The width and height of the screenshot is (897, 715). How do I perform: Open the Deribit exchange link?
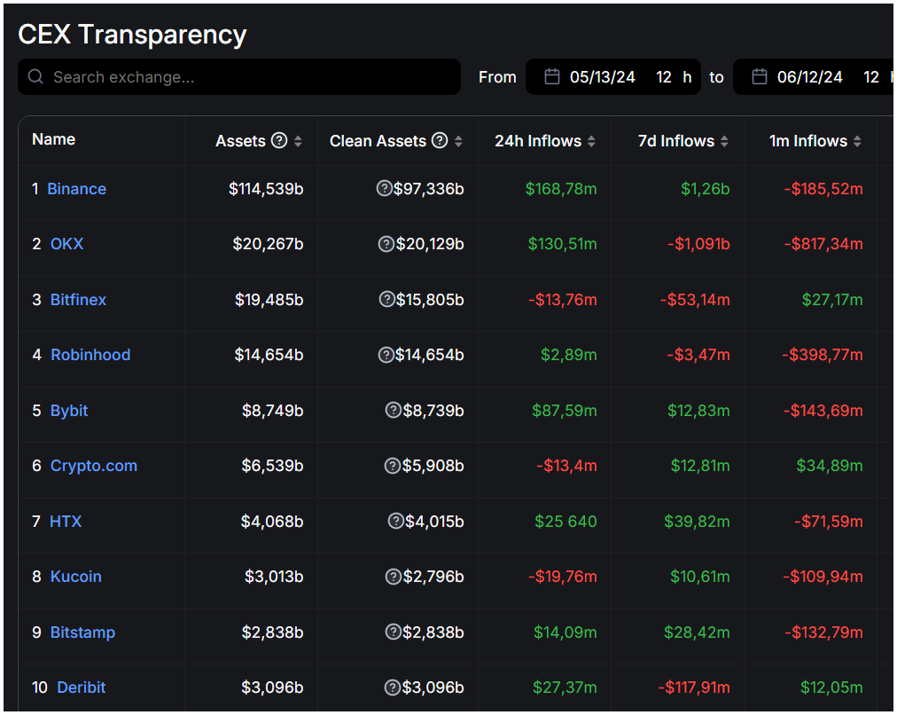point(82,687)
